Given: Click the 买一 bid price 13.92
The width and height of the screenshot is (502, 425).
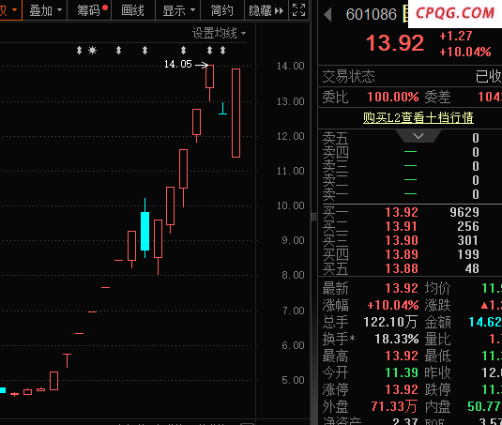Looking at the screenshot, I should tap(402, 212).
